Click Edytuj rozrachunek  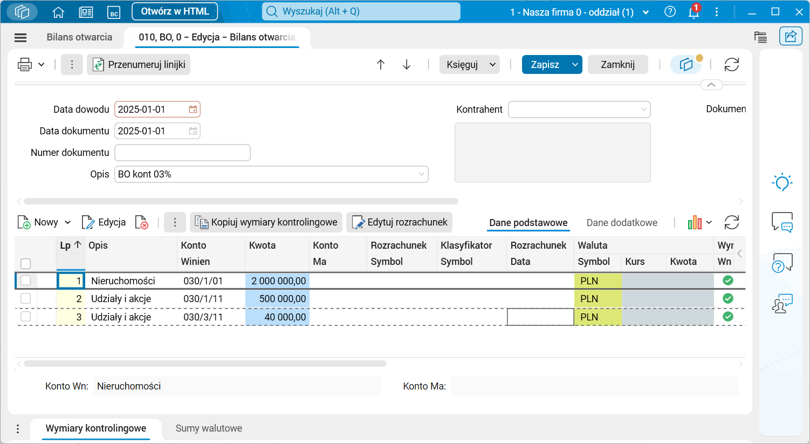tap(399, 222)
